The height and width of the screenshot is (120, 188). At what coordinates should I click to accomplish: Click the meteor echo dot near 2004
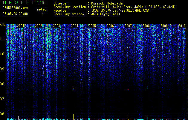coord(73,89)
